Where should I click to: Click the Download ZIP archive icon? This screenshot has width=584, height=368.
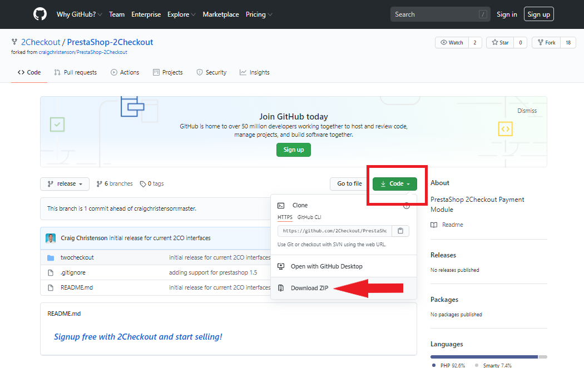[x=281, y=288]
